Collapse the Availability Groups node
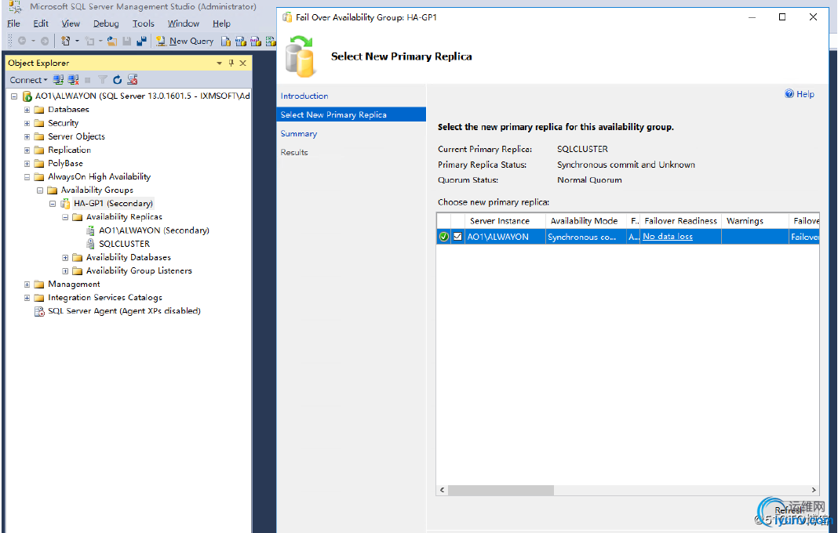Image resolution: width=838 pixels, height=533 pixels. point(39,190)
